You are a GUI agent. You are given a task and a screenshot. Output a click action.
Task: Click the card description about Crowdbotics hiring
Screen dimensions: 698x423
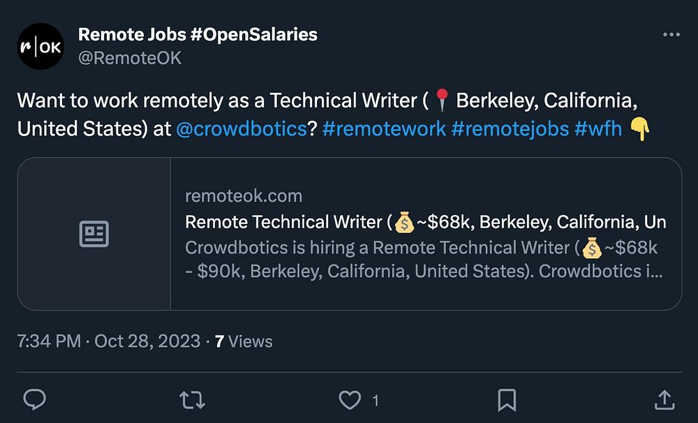[x=424, y=258]
